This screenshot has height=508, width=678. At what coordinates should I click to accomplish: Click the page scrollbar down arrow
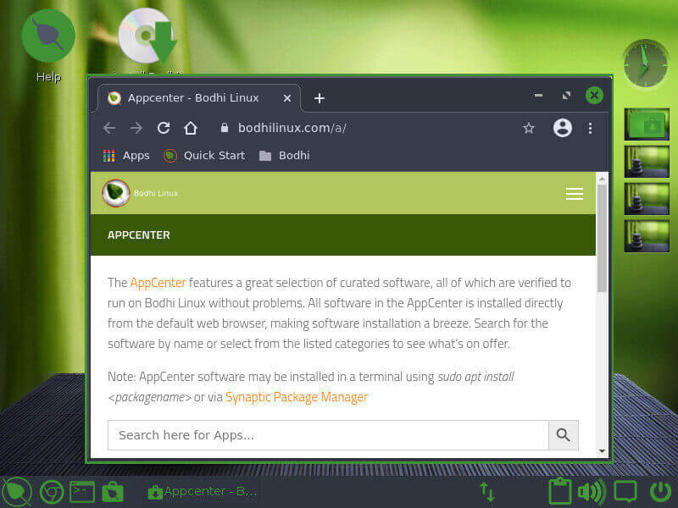(x=602, y=451)
